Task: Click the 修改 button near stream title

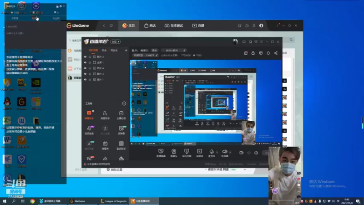Action: 154,50
